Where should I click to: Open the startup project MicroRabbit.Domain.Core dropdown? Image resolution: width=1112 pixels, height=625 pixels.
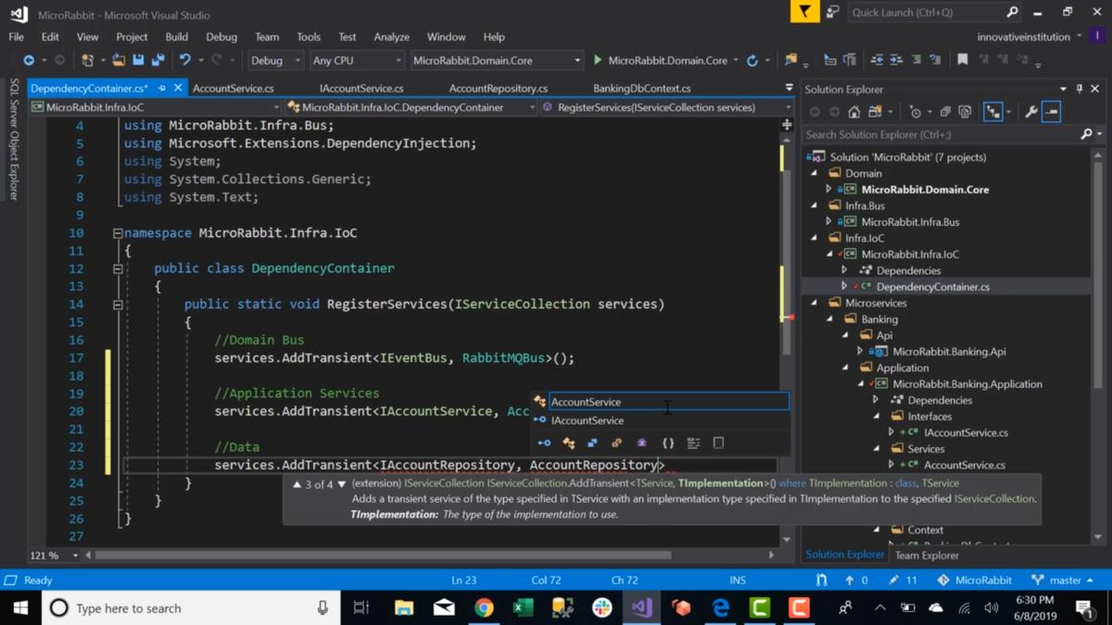tap(497, 60)
